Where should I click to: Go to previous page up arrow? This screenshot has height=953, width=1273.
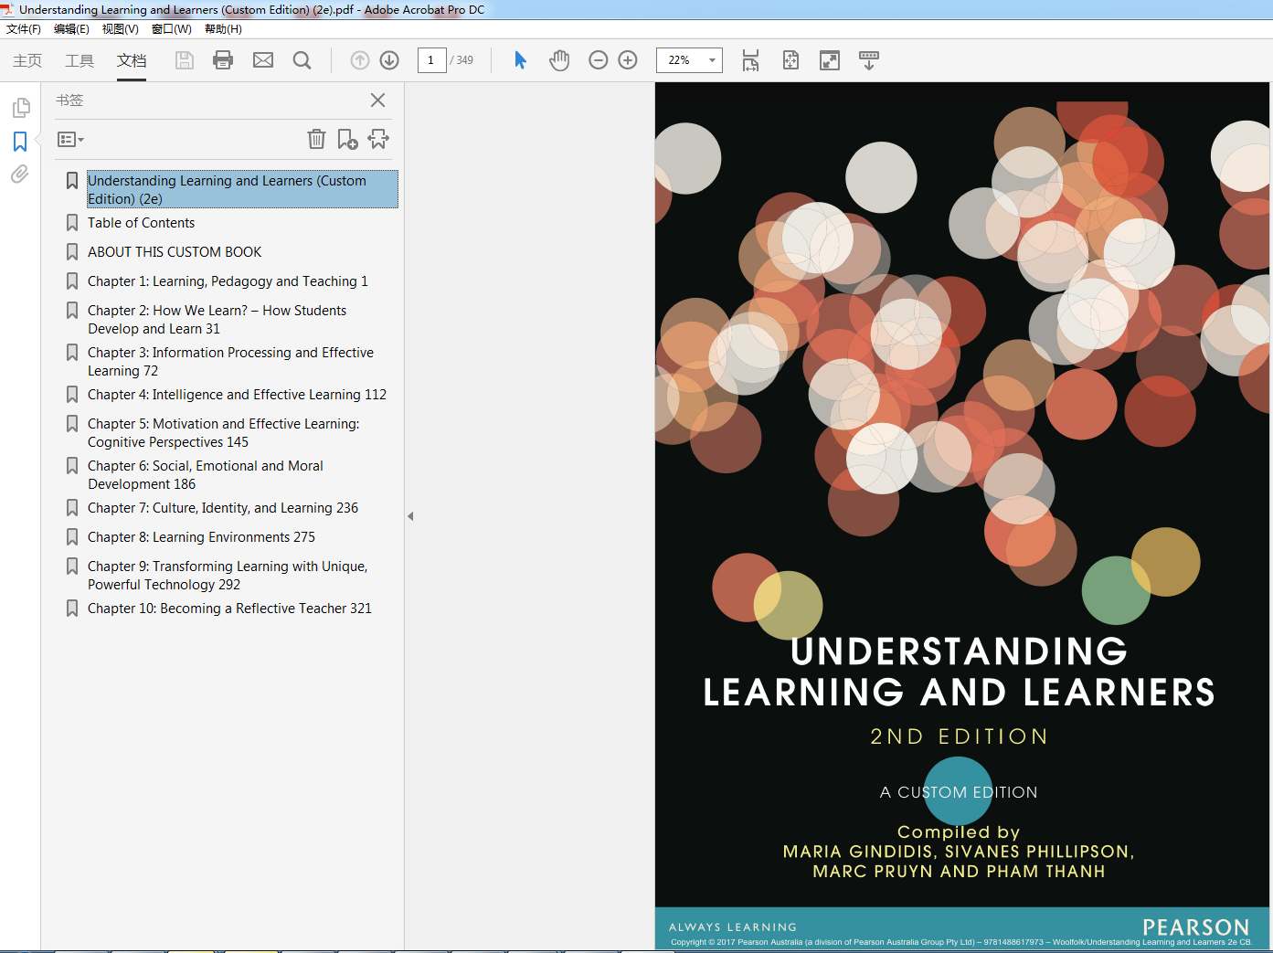[360, 60]
